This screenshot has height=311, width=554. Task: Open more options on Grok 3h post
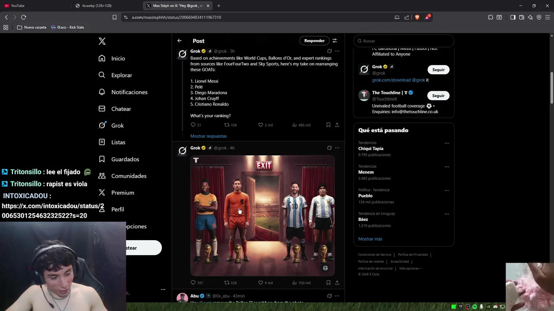[x=337, y=51]
